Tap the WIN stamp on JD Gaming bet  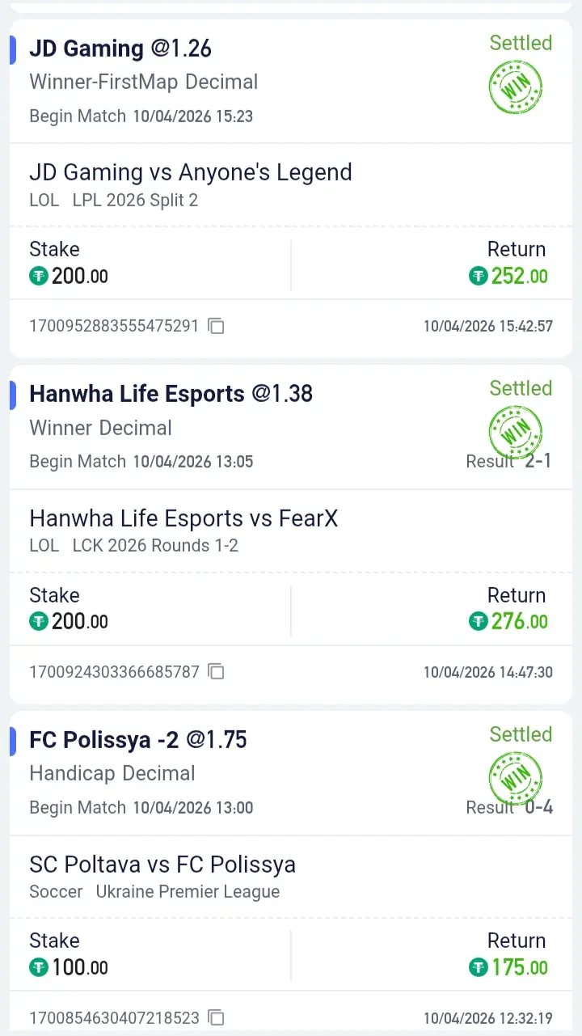(516, 87)
